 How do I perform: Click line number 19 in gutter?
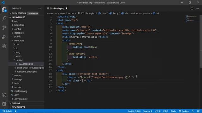pyautogui.click(x=50, y=77)
